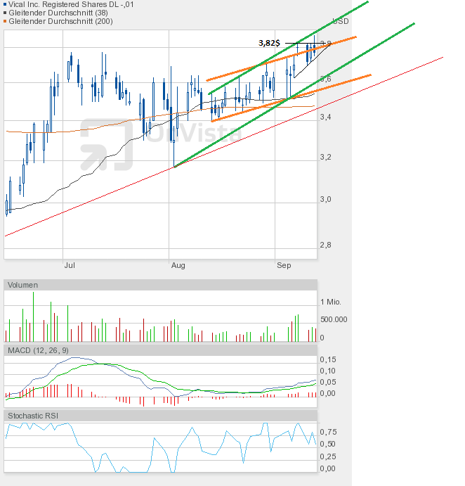Click the 0,75 Stochastic RSI axis value
The width and height of the screenshot is (465, 486).
click(327, 432)
